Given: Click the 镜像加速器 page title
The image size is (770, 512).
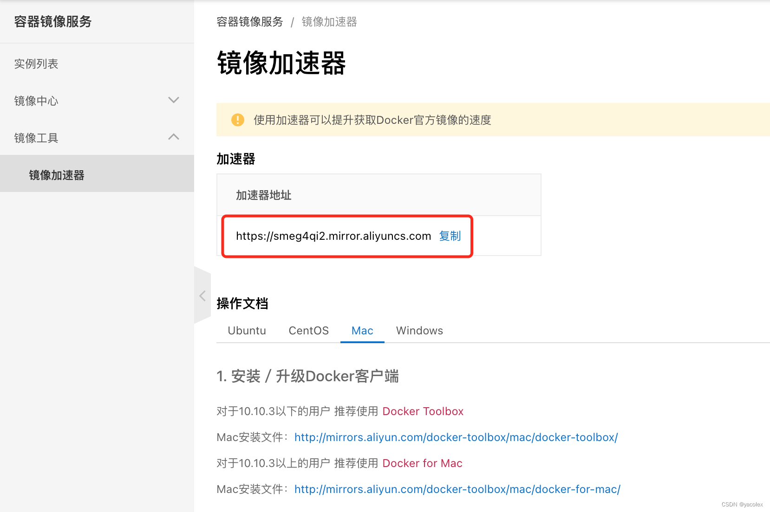Looking at the screenshot, I should [x=281, y=63].
